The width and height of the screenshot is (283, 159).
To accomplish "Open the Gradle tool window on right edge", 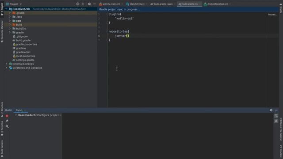I will point(281,8).
